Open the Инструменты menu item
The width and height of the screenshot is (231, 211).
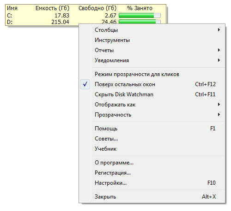(x=112, y=40)
